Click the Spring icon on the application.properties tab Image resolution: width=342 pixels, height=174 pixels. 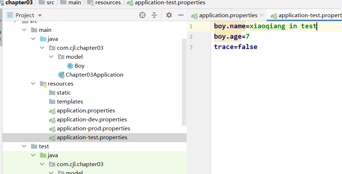click(194, 16)
